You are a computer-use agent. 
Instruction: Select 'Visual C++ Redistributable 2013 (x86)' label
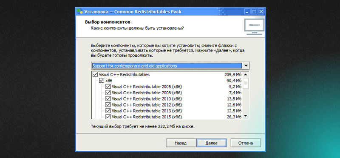pos(147,111)
